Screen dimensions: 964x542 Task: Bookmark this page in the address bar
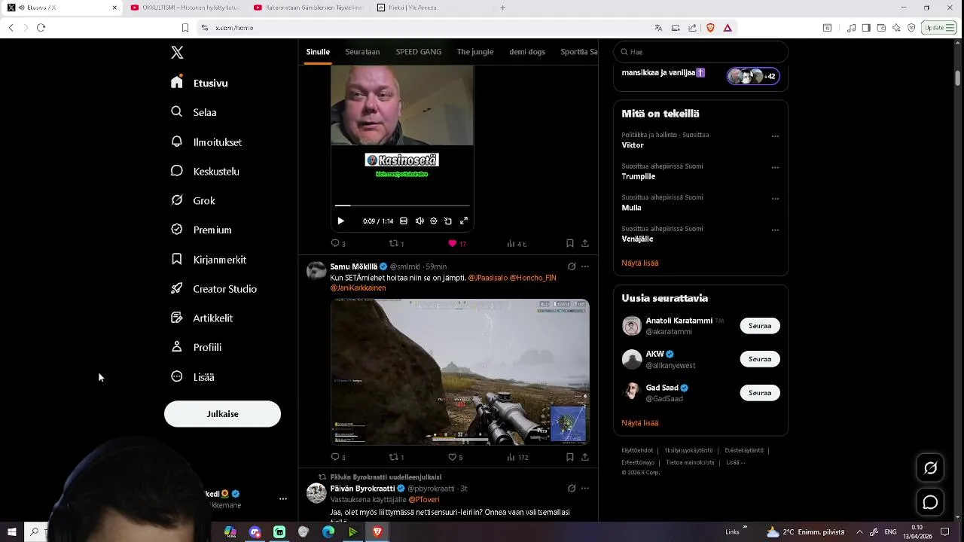(x=185, y=28)
